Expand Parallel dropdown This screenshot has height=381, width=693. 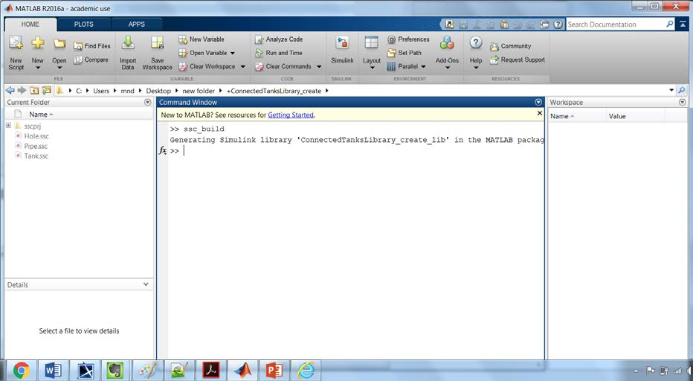(x=423, y=67)
